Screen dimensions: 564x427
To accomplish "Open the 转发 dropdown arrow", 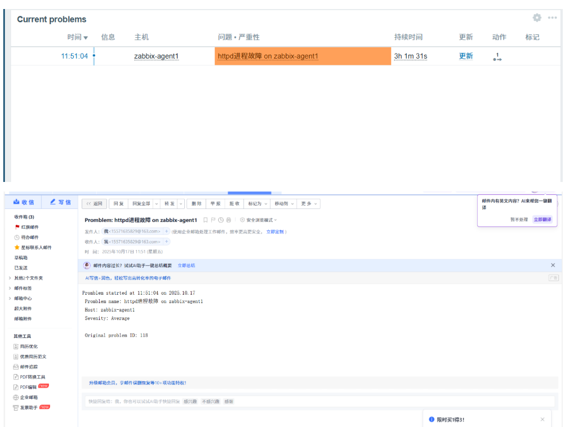I will pos(181,204).
